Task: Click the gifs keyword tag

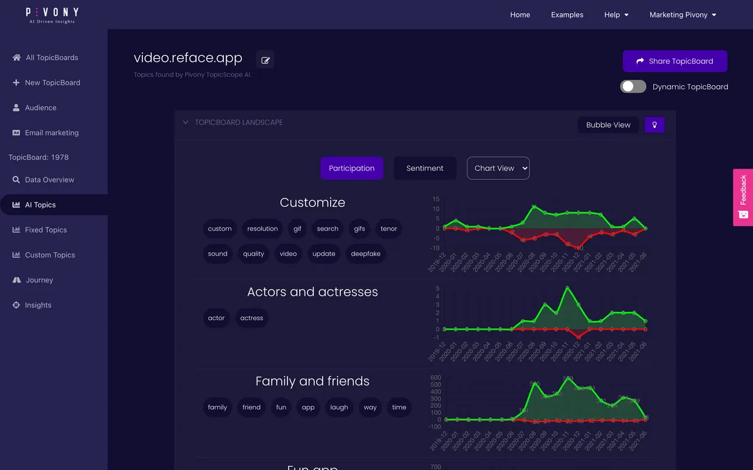Action: [360, 229]
